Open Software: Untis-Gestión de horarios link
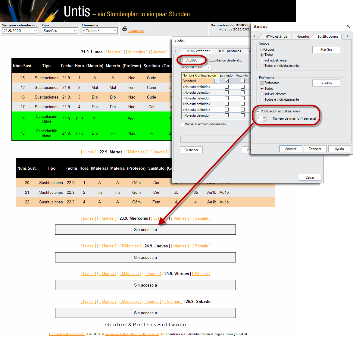Viewport: 353px width, 339px height. tap(132, 334)
